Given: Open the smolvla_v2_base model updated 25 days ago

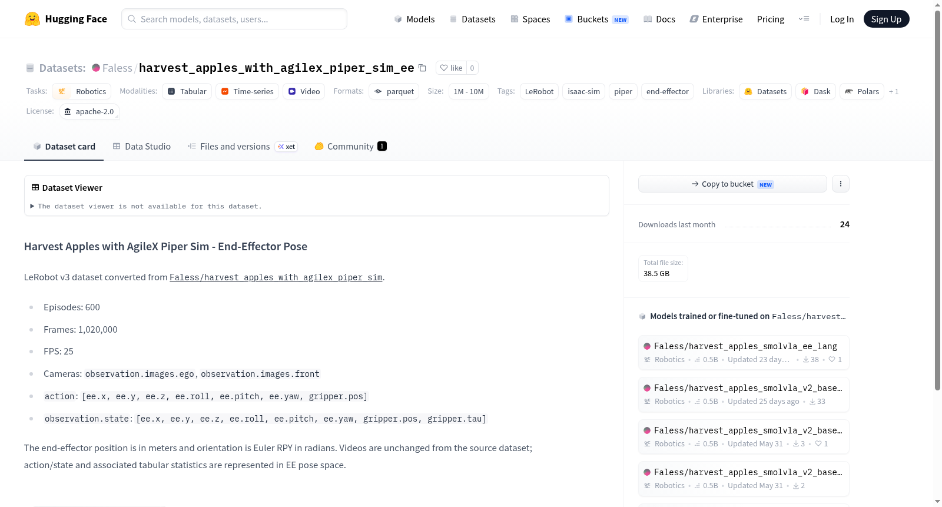Looking at the screenshot, I should pos(744,395).
